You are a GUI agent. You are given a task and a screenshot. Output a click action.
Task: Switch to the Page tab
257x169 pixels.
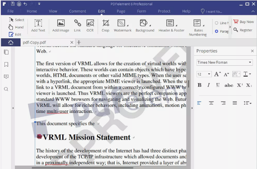coord(121,11)
